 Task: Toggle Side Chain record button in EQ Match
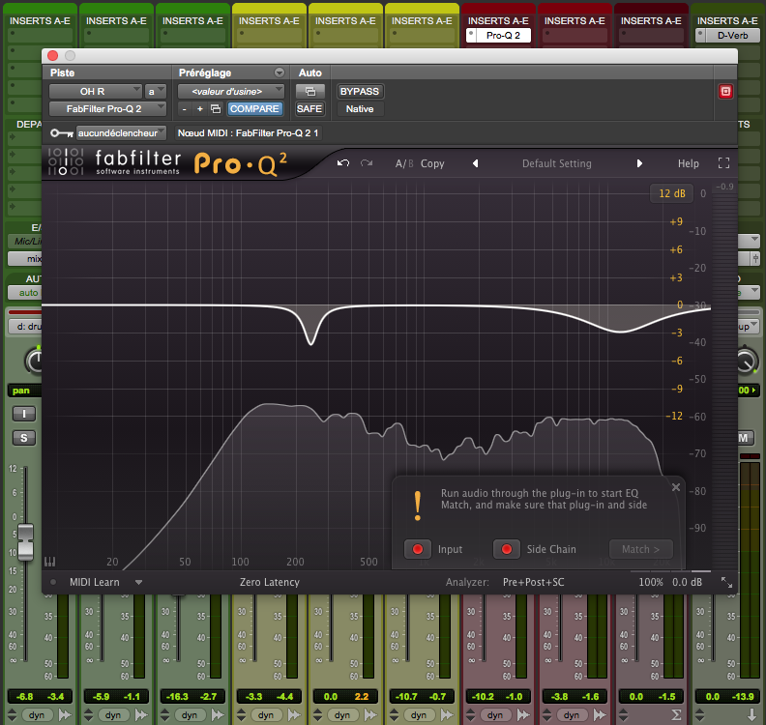point(507,549)
